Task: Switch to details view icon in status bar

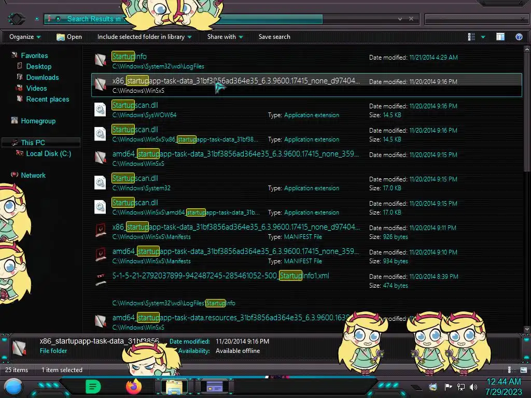Action: [x=510, y=369]
